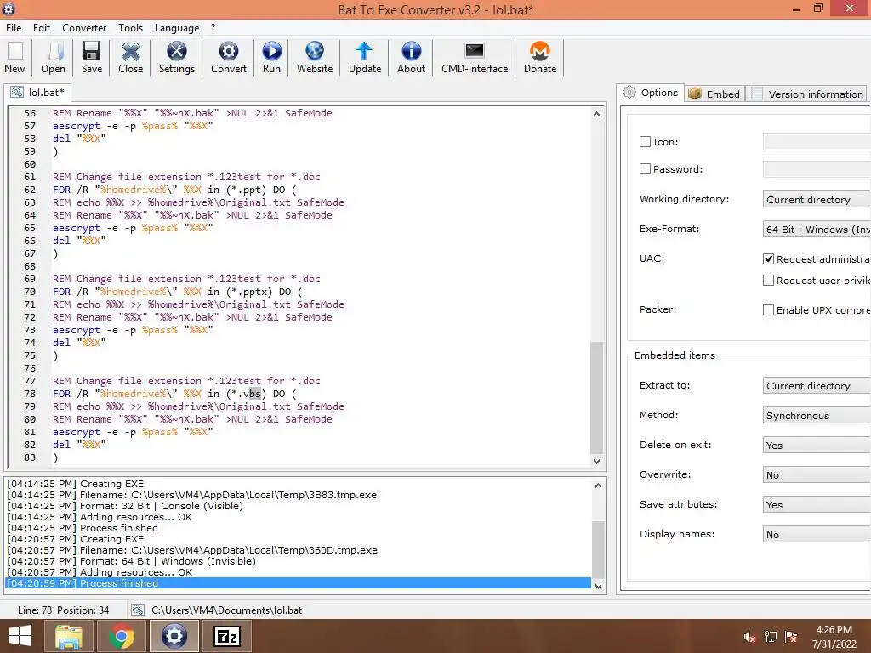Open File Explorer from taskbar
Viewport: 871px width, 653px height.
[69, 636]
